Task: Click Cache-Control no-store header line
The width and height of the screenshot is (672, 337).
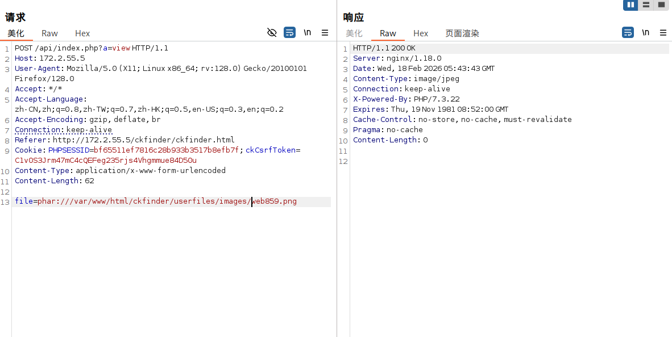Action: pos(462,120)
